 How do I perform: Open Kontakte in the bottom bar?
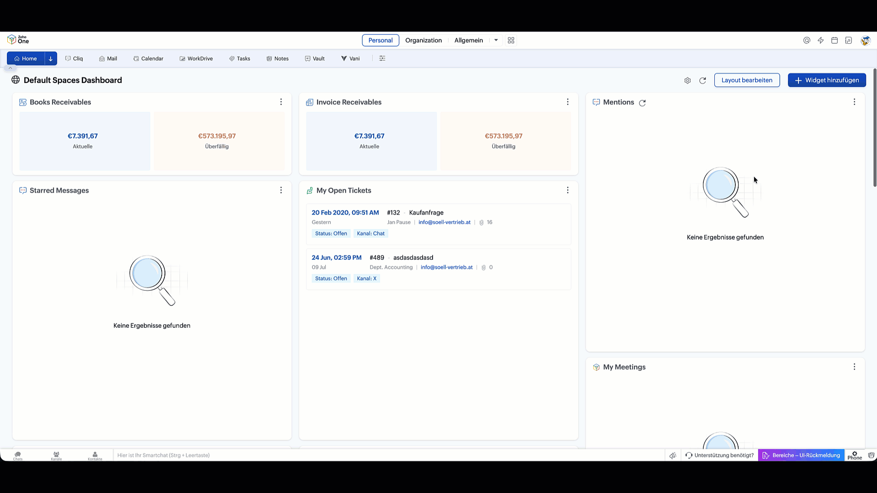click(95, 456)
